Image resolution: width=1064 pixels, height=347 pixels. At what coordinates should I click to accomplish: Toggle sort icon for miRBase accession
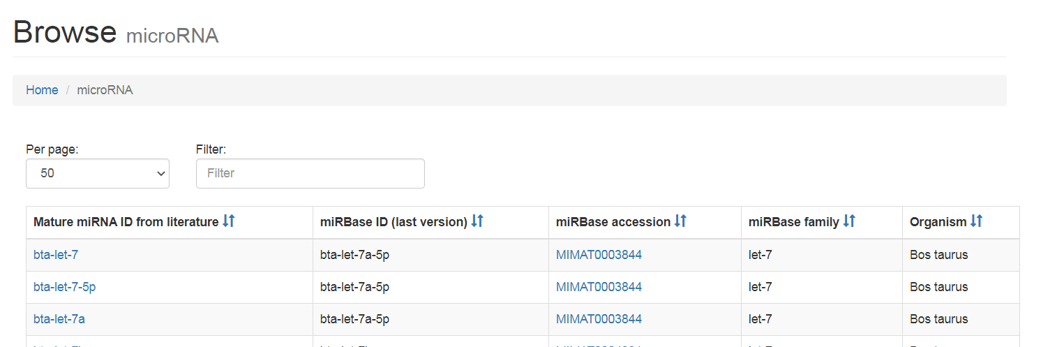[x=681, y=221]
